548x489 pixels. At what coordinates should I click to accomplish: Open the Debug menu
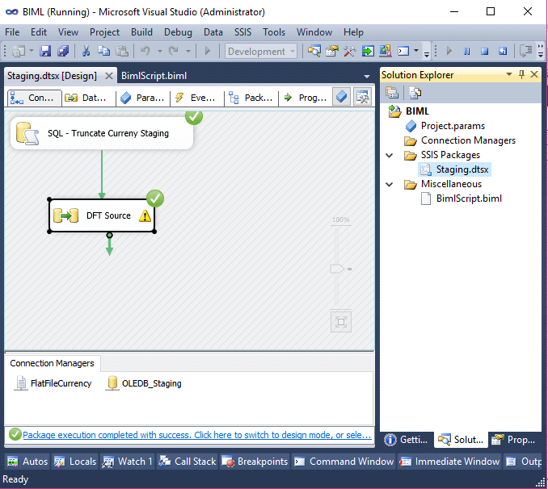point(178,32)
